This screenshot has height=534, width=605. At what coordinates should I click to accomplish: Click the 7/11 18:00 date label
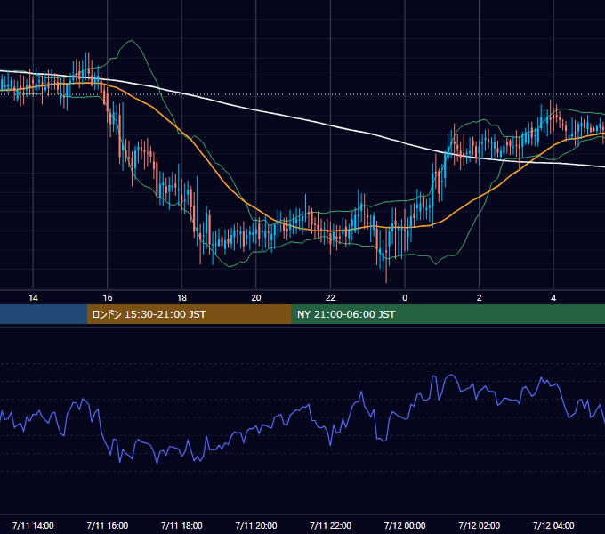pyautogui.click(x=181, y=525)
